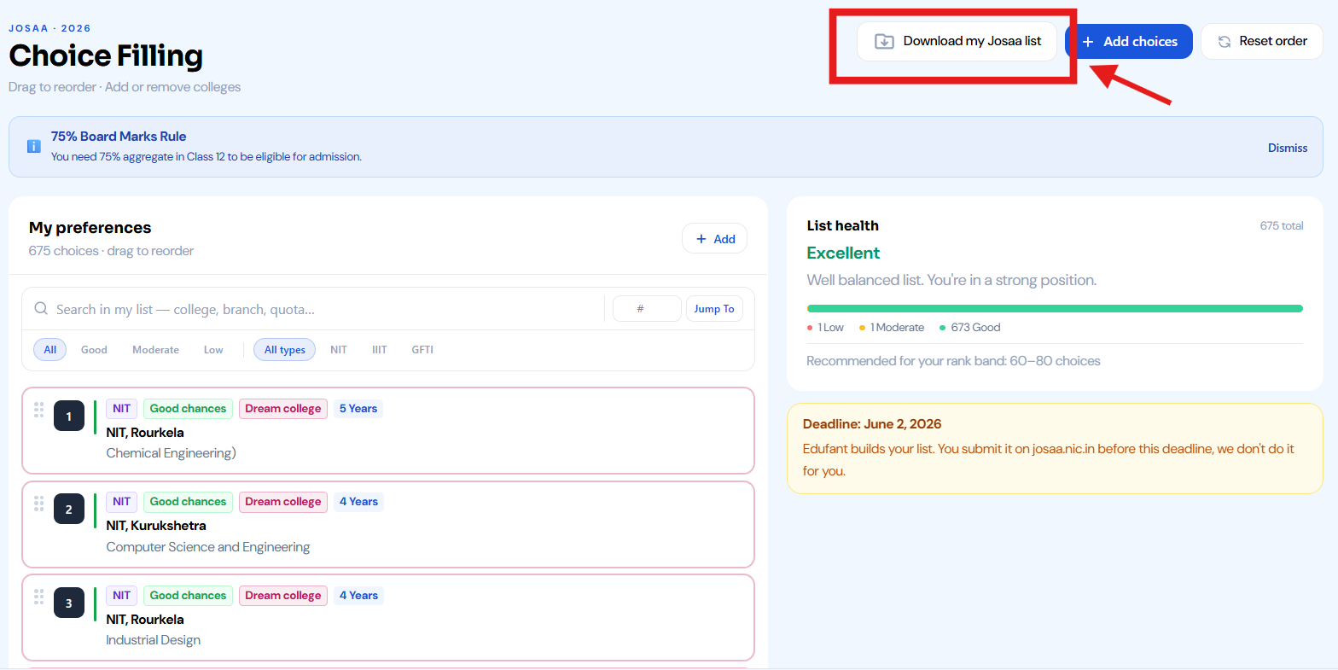Click NIT tag on Kurukshetra card
Screen dimensions: 1338x670
[x=121, y=502]
